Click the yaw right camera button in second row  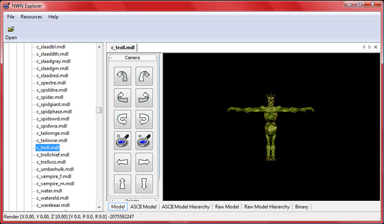[144, 98]
